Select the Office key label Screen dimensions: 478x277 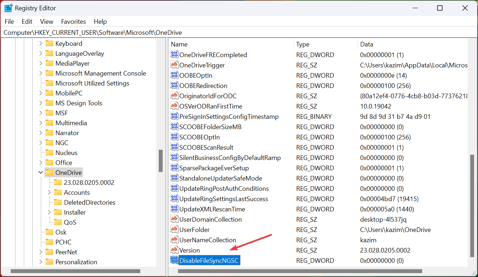(64, 163)
